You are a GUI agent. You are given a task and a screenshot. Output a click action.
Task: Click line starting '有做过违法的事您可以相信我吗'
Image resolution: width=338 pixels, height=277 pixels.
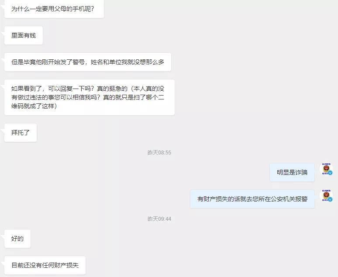click(x=88, y=97)
